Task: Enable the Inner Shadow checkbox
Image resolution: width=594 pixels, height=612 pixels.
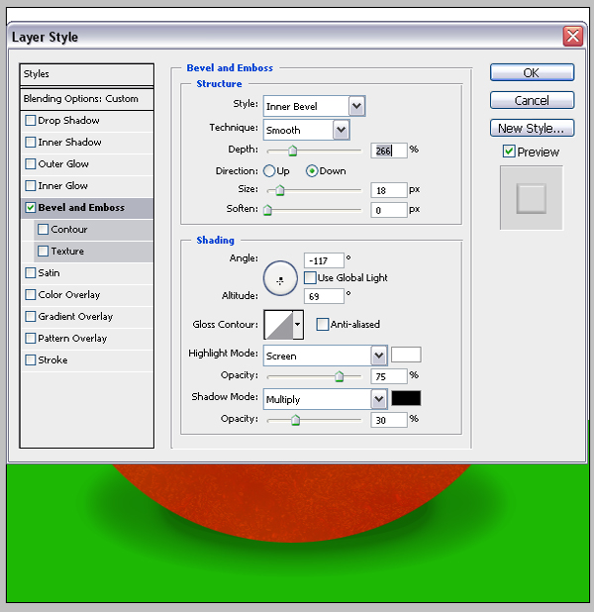Action: pos(31,142)
